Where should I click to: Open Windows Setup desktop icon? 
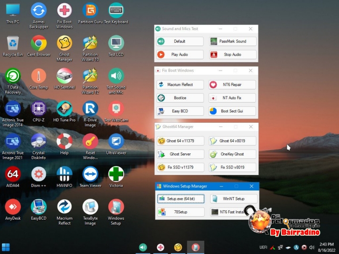tap(116, 212)
